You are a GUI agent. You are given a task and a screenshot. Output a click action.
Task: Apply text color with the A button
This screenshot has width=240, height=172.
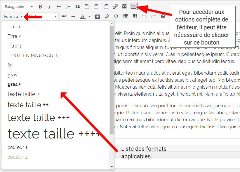[83, 17]
